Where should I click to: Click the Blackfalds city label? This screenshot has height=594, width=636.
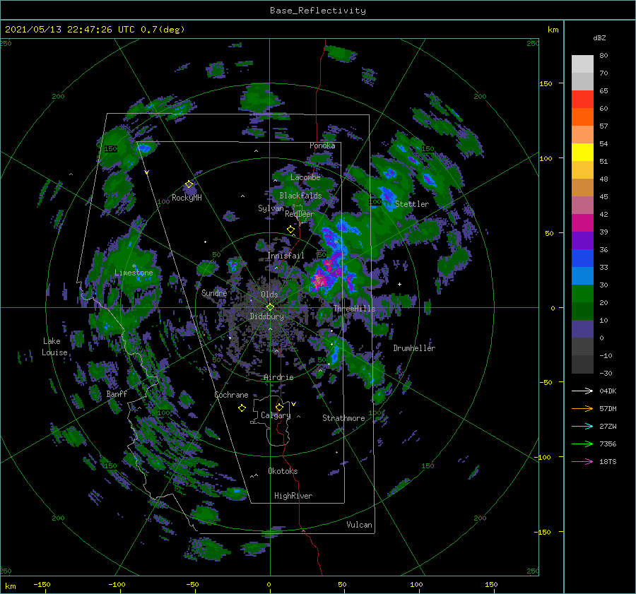(300, 196)
